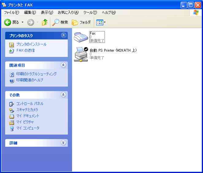
Task: Open 印刷関連のヘルプ link
Action: [x=29, y=80]
